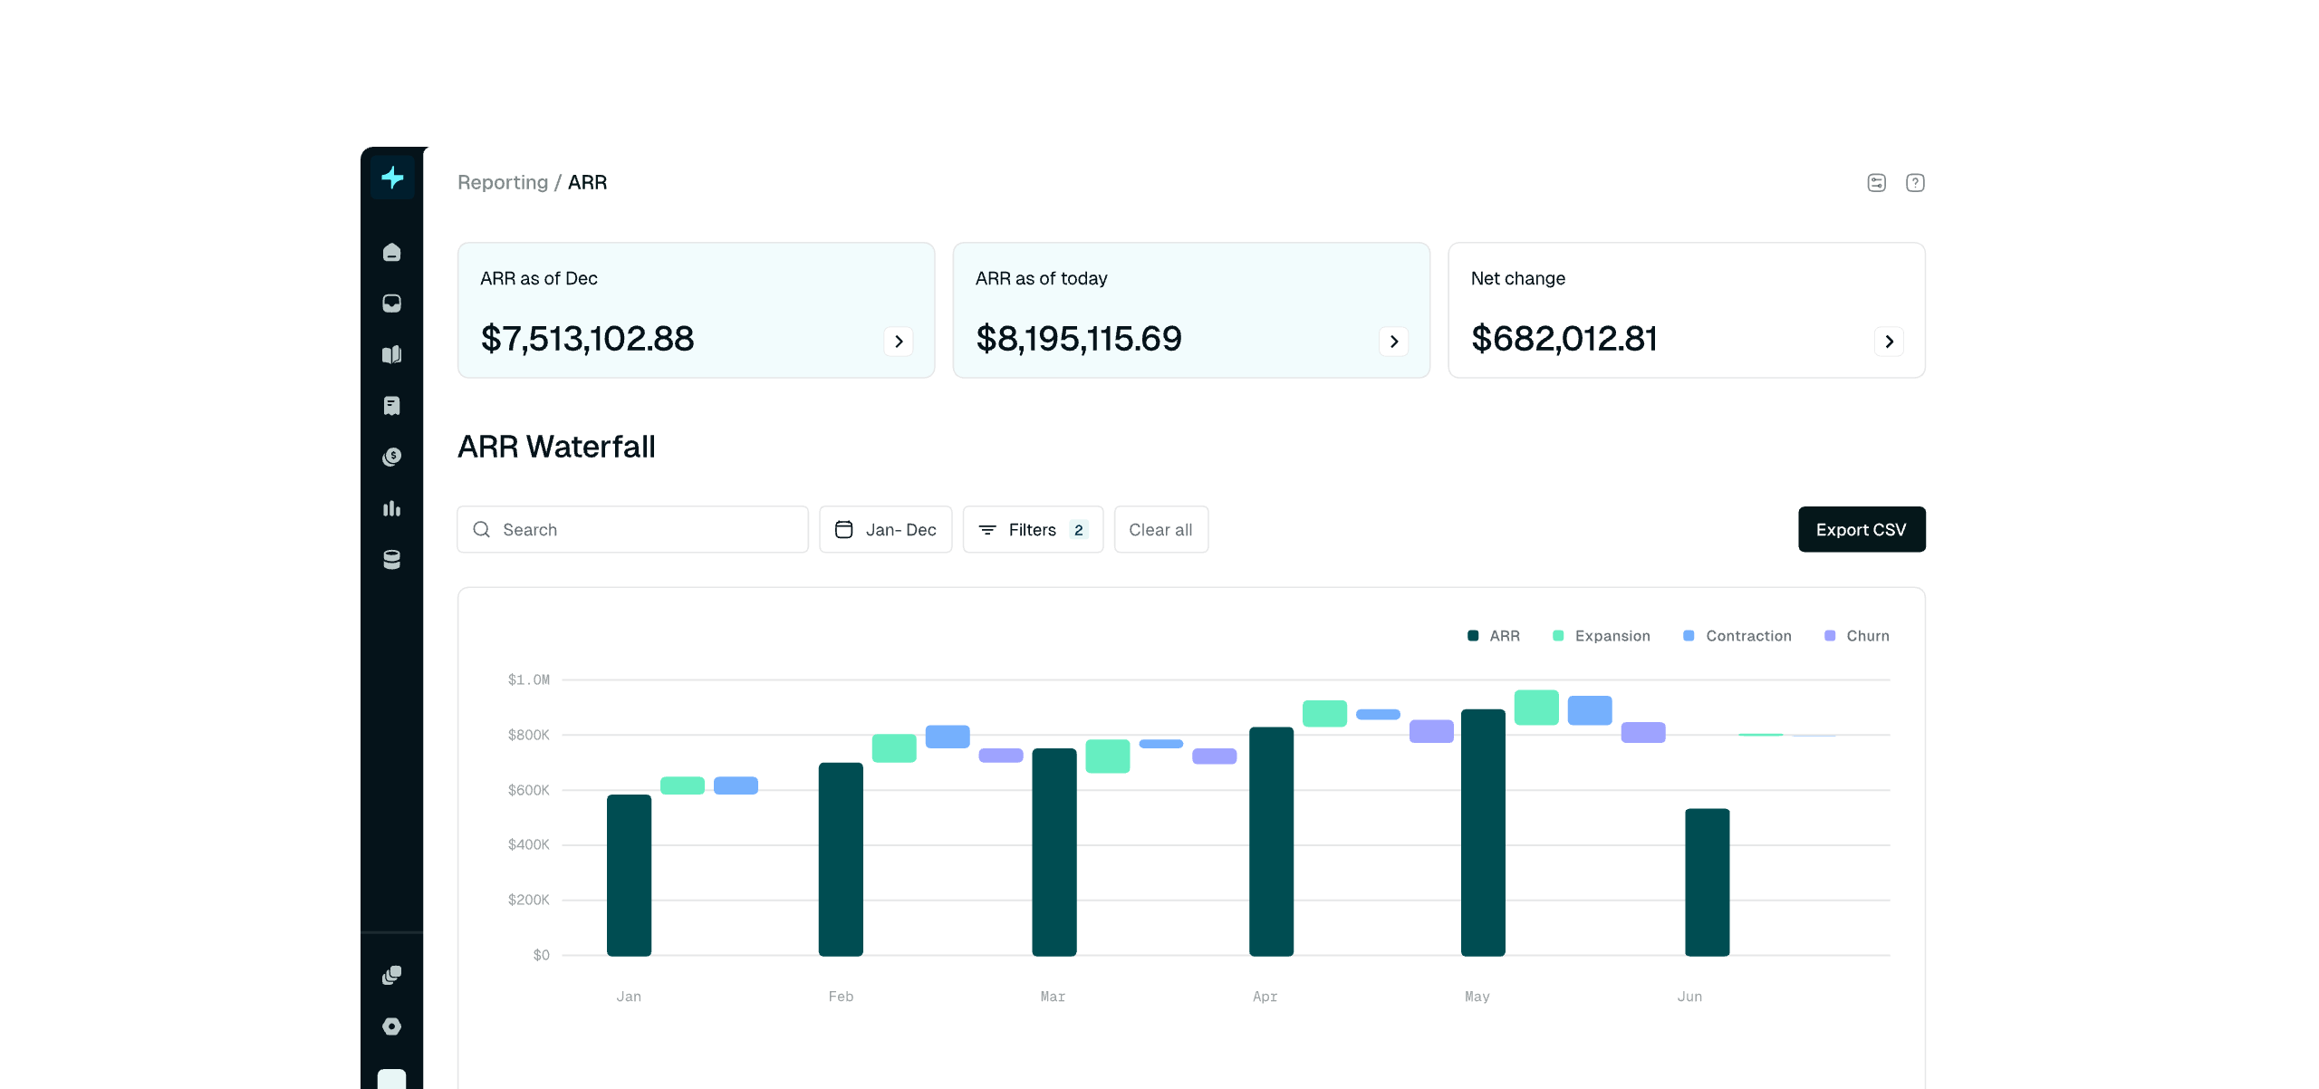Click the settings hexagon sidebar icon

(391, 1026)
